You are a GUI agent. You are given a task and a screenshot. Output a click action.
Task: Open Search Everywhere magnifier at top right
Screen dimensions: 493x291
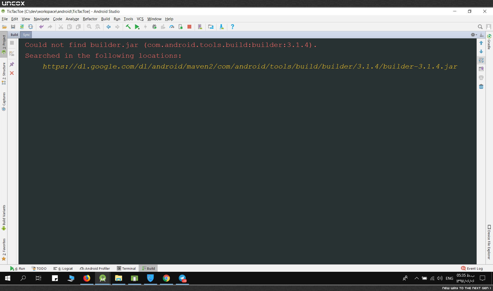480,27
